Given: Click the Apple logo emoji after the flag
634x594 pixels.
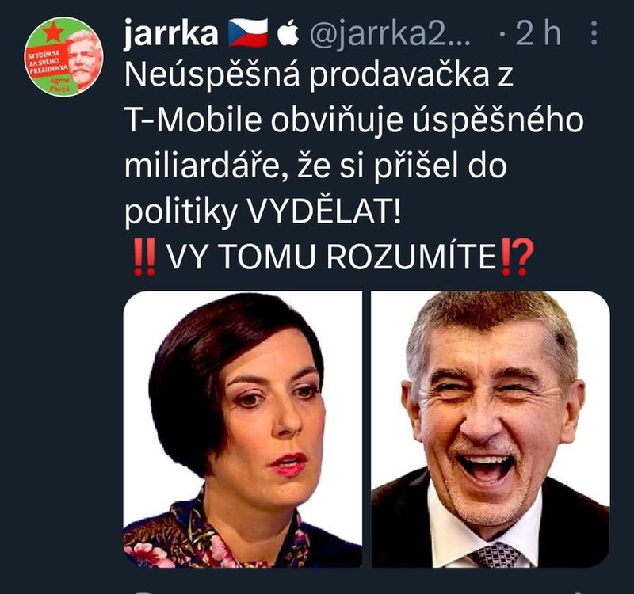Looking at the screenshot, I should [x=288, y=32].
